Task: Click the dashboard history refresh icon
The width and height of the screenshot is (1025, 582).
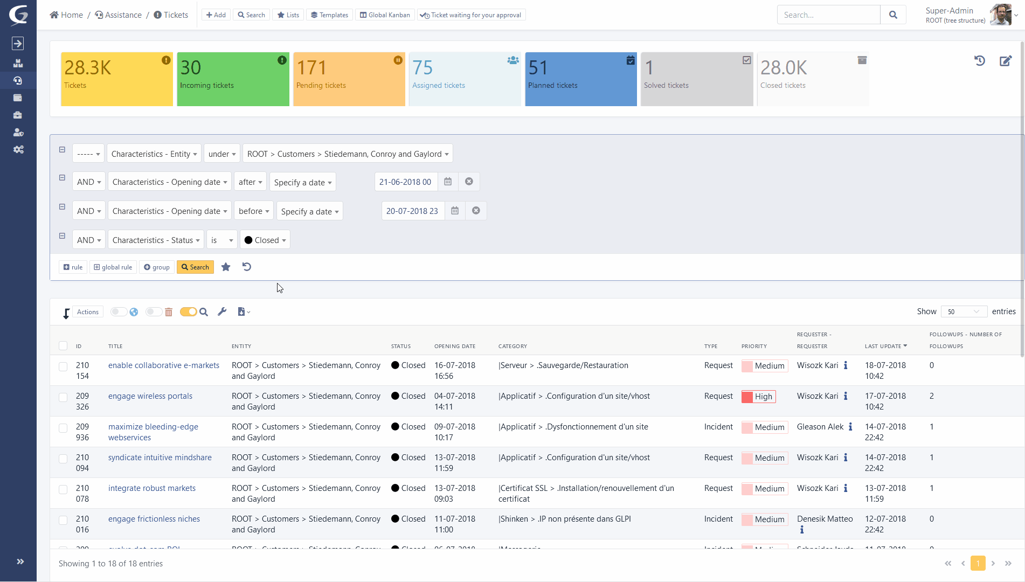Action: pyautogui.click(x=980, y=61)
